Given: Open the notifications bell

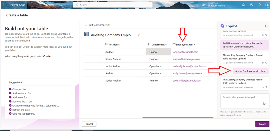Looking at the screenshot, I should click(x=243, y=5).
